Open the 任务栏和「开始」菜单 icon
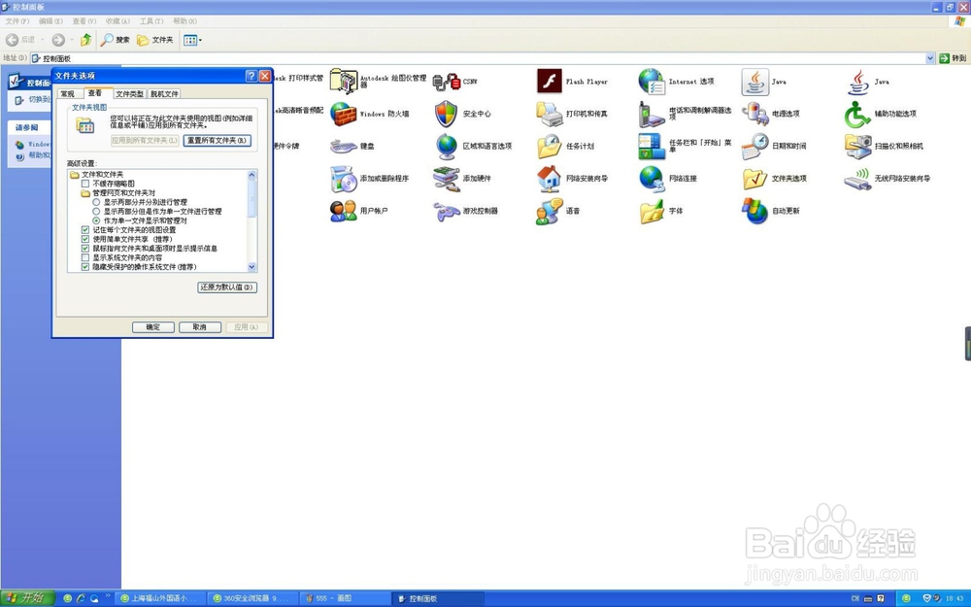This screenshot has height=607, width=971. (x=652, y=147)
